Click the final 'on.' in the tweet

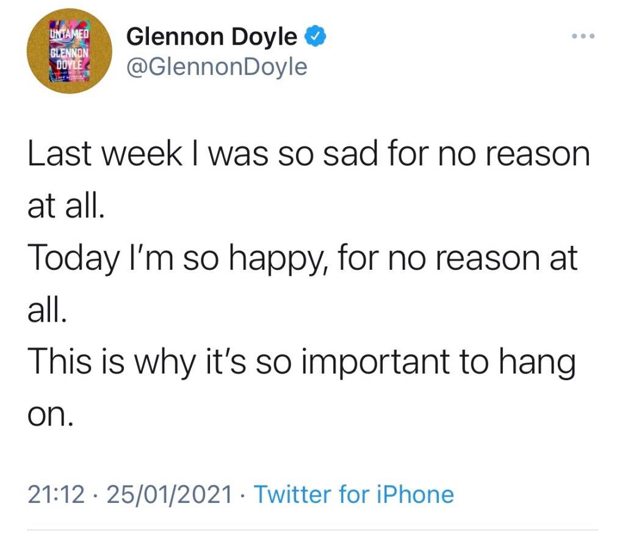pyautogui.click(x=51, y=416)
